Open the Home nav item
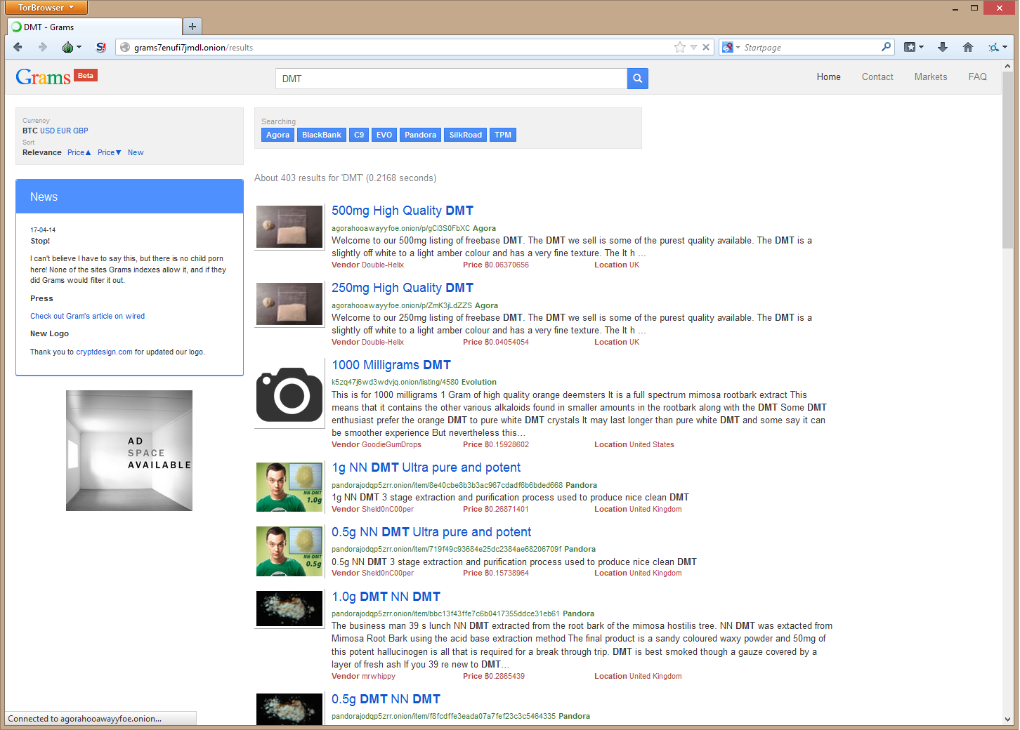Viewport: 1020px width, 730px height. (x=828, y=77)
